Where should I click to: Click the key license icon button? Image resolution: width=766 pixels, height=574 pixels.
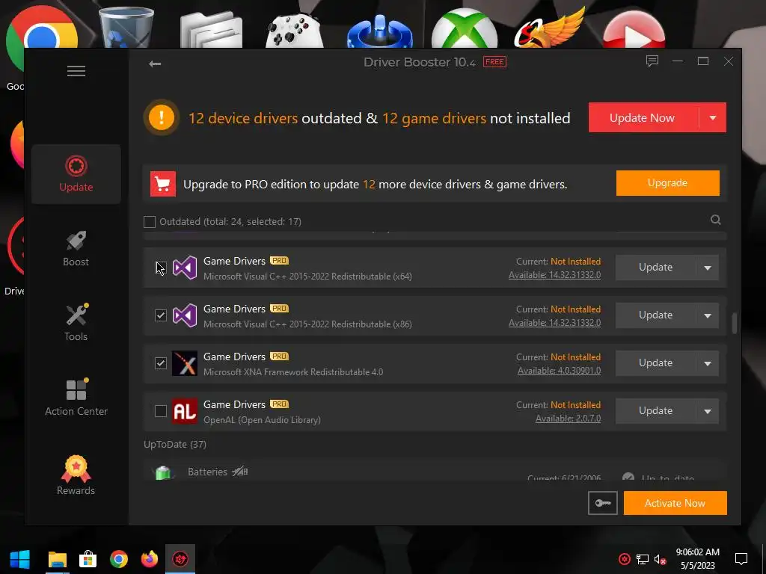pos(602,503)
